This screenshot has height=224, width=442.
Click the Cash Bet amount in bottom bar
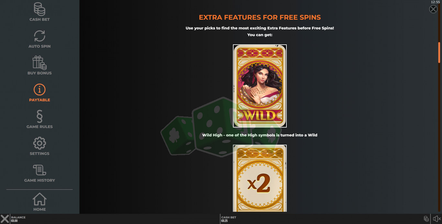224,221
